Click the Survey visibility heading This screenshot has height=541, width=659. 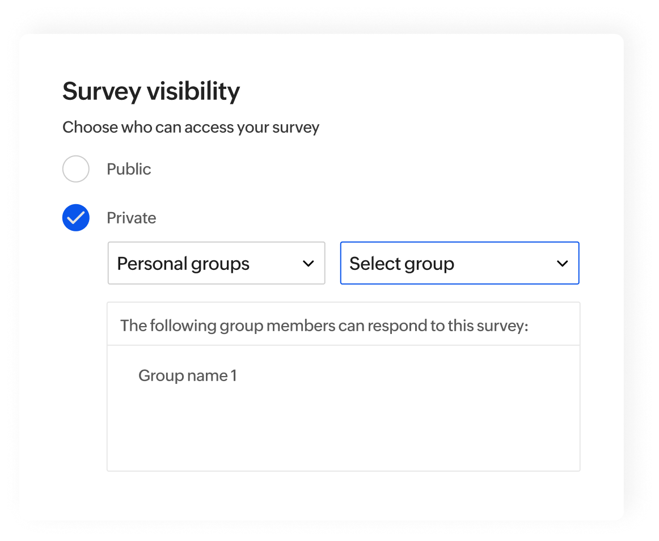coord(151,90)
